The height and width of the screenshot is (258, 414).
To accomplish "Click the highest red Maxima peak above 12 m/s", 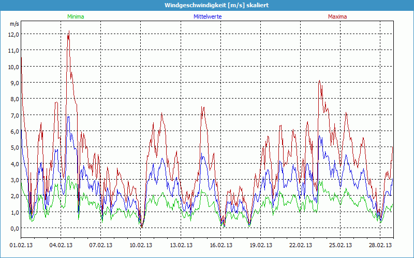I will pyautogui.click(x=69, y=31).
